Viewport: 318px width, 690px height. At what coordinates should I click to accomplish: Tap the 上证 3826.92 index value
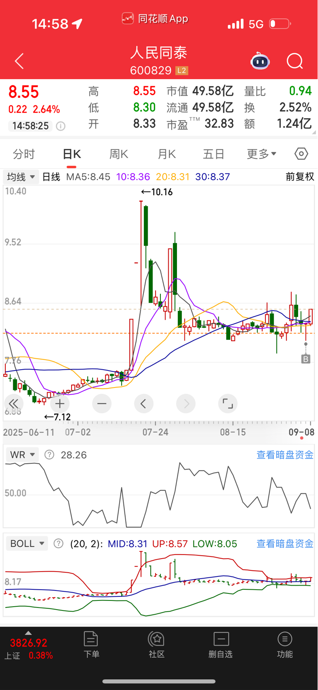[x=29, y=643]
